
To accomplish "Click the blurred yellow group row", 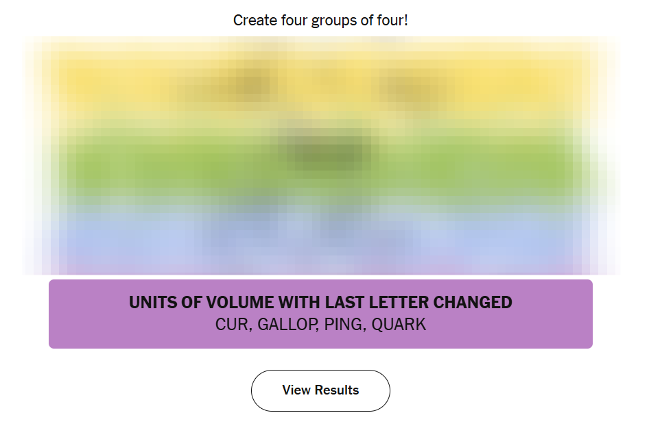I will (x=320, y=86).
